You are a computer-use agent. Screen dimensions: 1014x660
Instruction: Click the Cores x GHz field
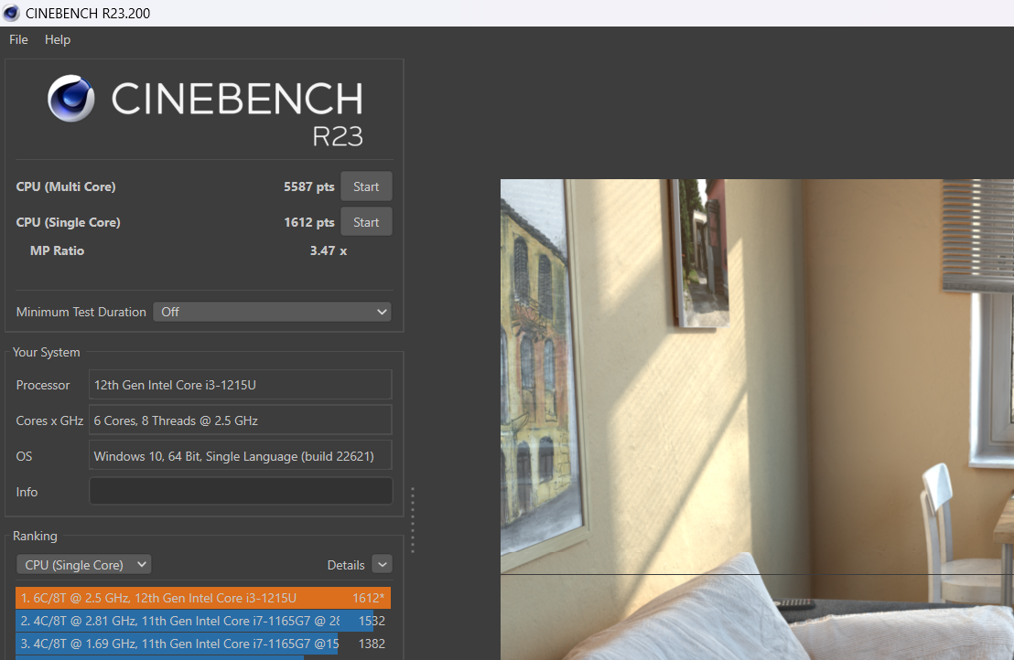pyautogui.click(x=240, y=420)
